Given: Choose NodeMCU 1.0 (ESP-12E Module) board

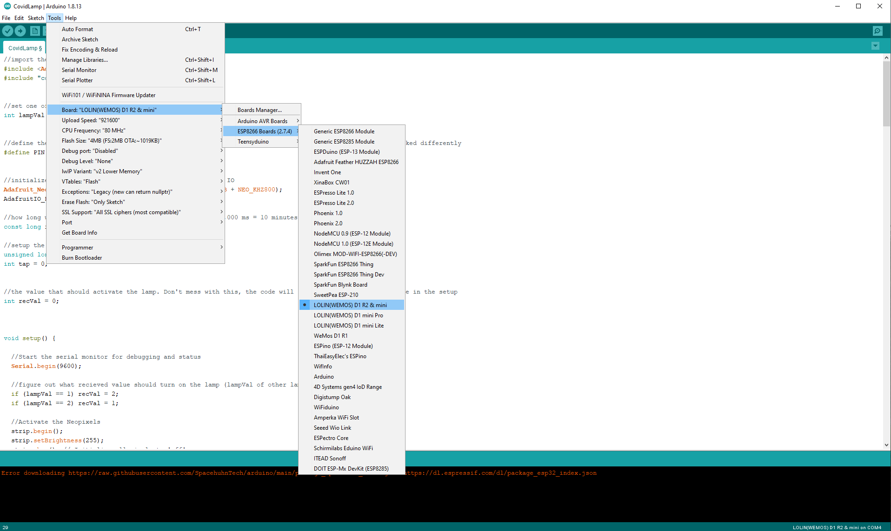Looking at the screenshot, I should (353, 244).
